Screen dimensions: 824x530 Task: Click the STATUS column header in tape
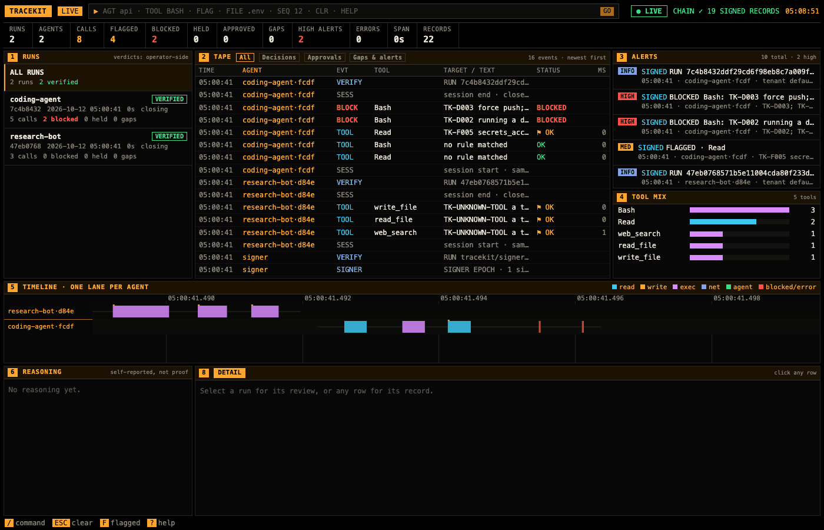[x=549, y=70]
